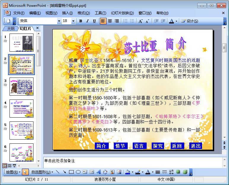Select the Oval drawing tool
This screenshot has width=229, height=185.
pyautogui.click(x=78, y=172)
